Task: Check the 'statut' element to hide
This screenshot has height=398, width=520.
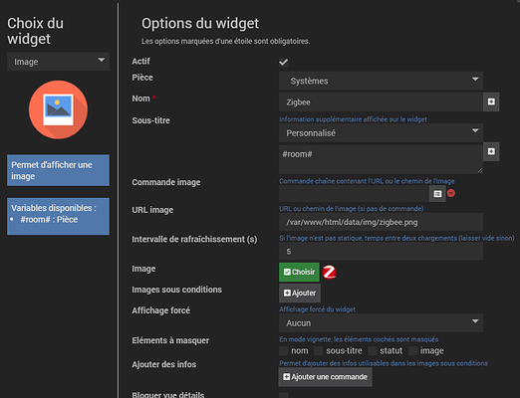Action: click(373, 351)
